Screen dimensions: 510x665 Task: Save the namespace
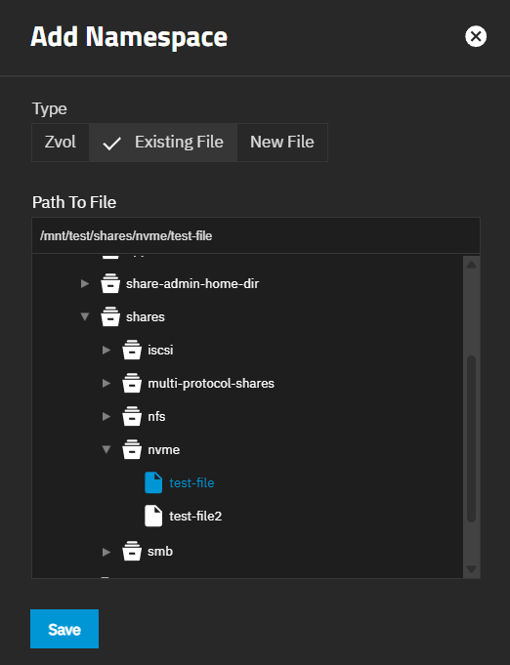point(64,629)
